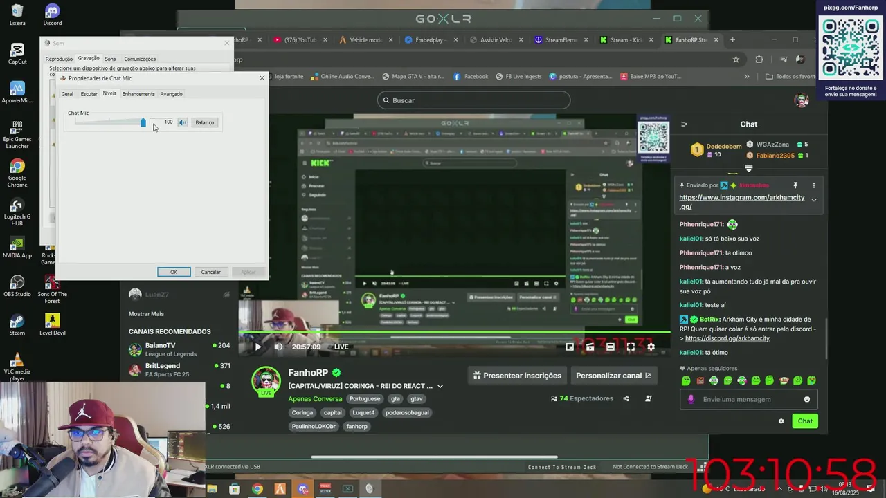Open OBS Studio from the desktop

pyautogui.click(x=17, y=286)
